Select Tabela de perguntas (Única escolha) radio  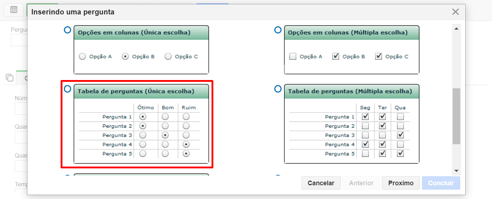(67, 89)
